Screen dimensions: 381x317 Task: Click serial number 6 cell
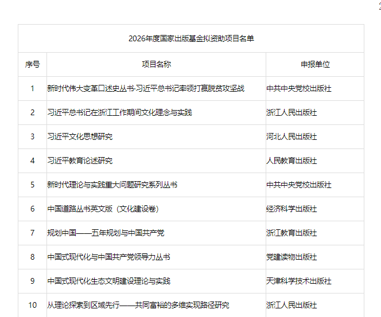pyautogui.click(x=32, y=209)
